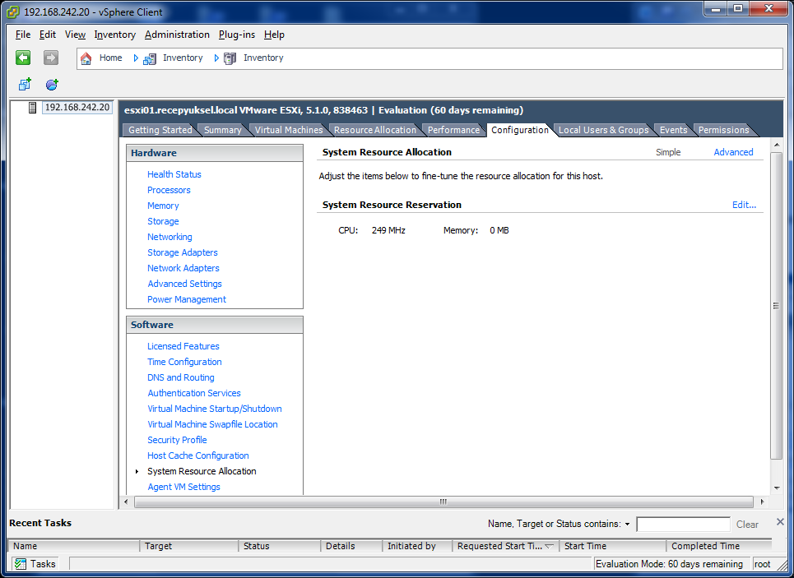The height and width of the screenshot is (578, 794).
Task: Open Security Profile section
Action: [177, 441]
